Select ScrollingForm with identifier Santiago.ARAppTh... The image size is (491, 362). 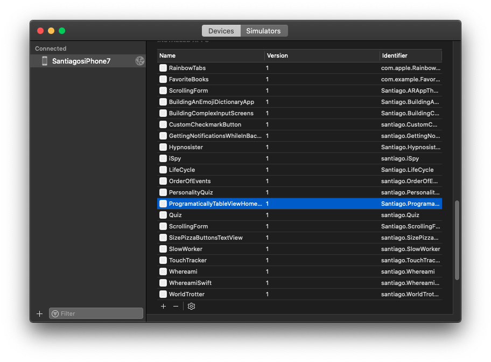(x=188, y=90)
